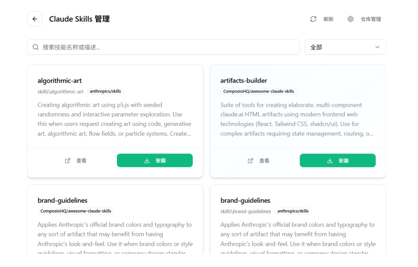
Task: Open 仓库管理 via the gear icon
Action: (351, 19)
